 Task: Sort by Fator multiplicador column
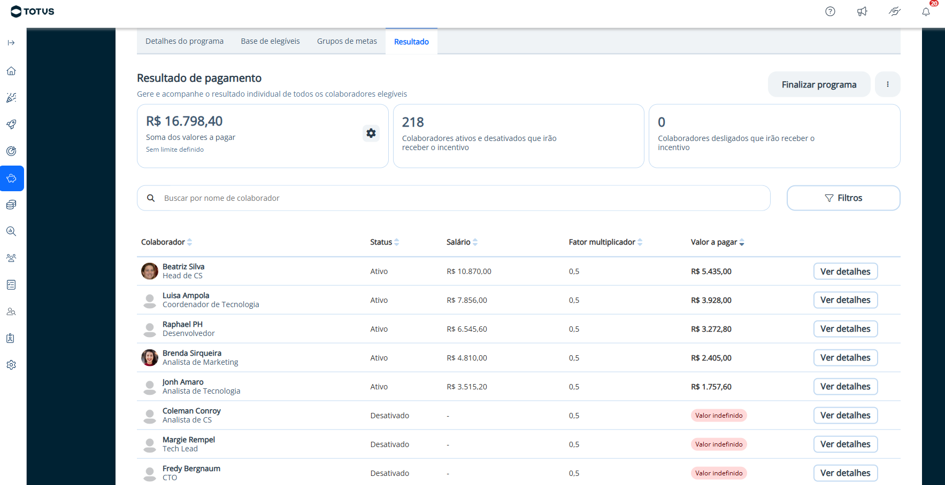coord(640,242)
